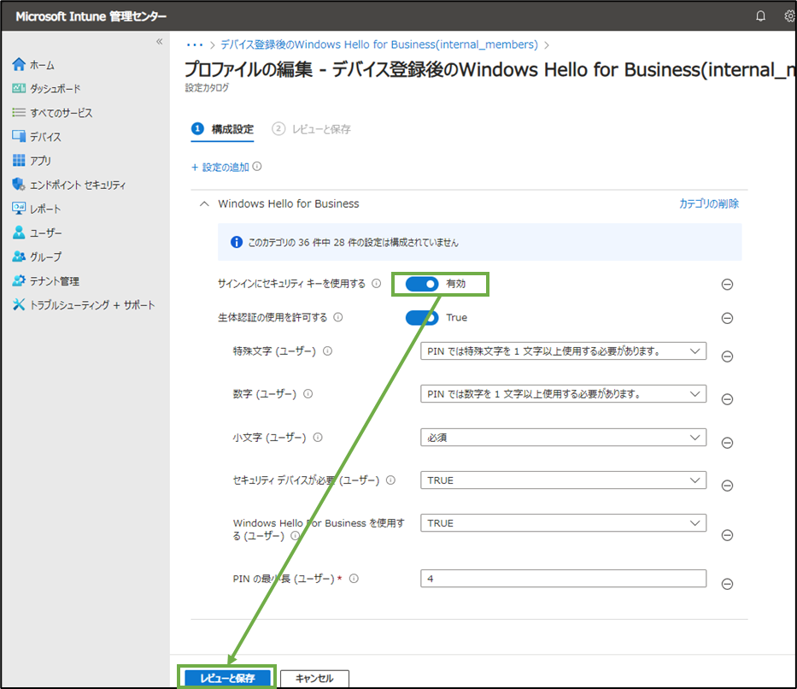
Task: Toggle the 生体認証の使用を許可する switch
Action: pos(422,318)
